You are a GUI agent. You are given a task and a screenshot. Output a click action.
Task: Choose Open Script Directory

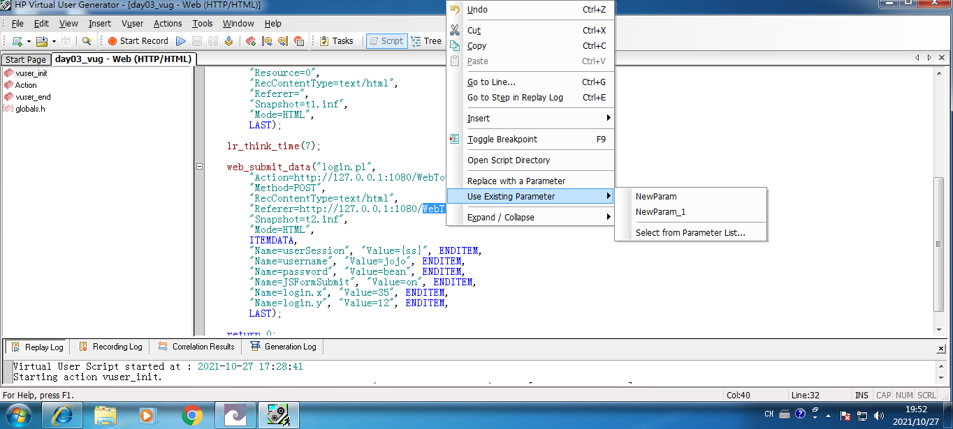pyautogui.click(x=530, y=160)
